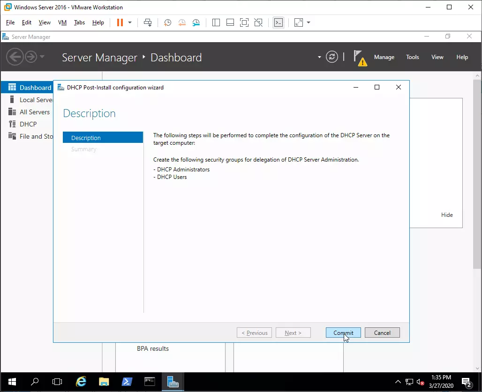Open the network tray icon
Viewport: 482px width, 392px height.
pyautogui.click(x=409, y=382)
